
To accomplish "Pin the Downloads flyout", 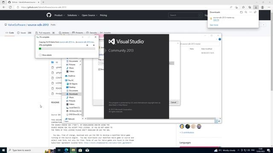I will click(x=255, y=12).
